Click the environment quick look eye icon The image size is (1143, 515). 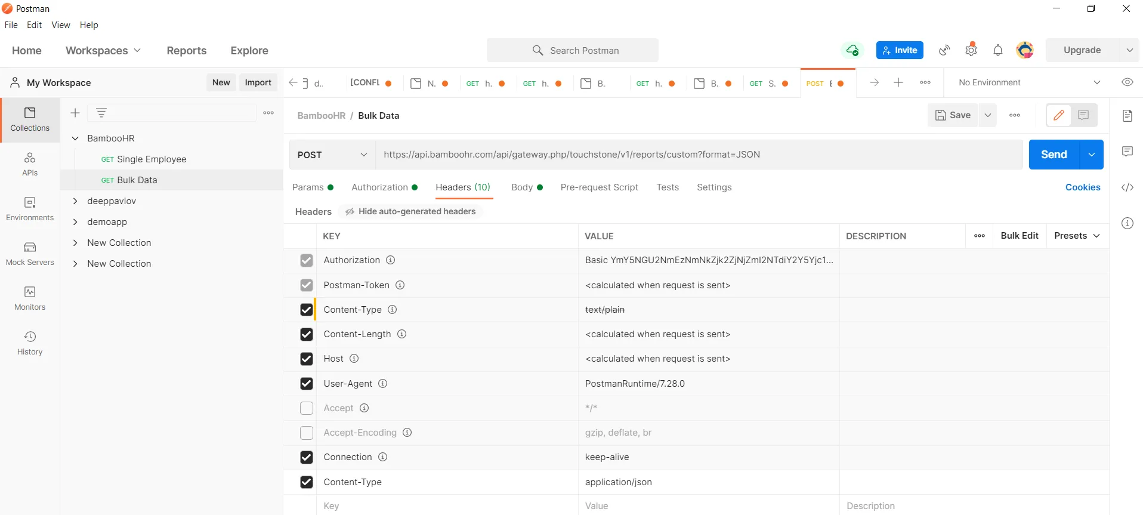pos(1127,82)
